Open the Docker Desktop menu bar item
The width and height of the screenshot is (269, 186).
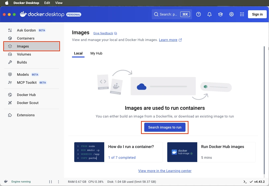tap(26, 3)
